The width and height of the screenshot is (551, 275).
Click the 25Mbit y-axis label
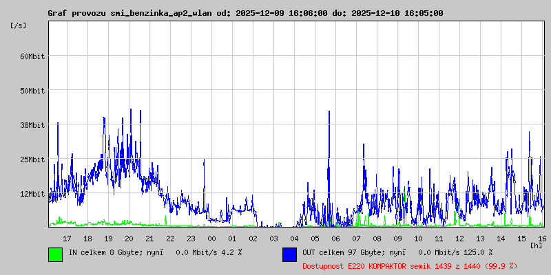32,160
